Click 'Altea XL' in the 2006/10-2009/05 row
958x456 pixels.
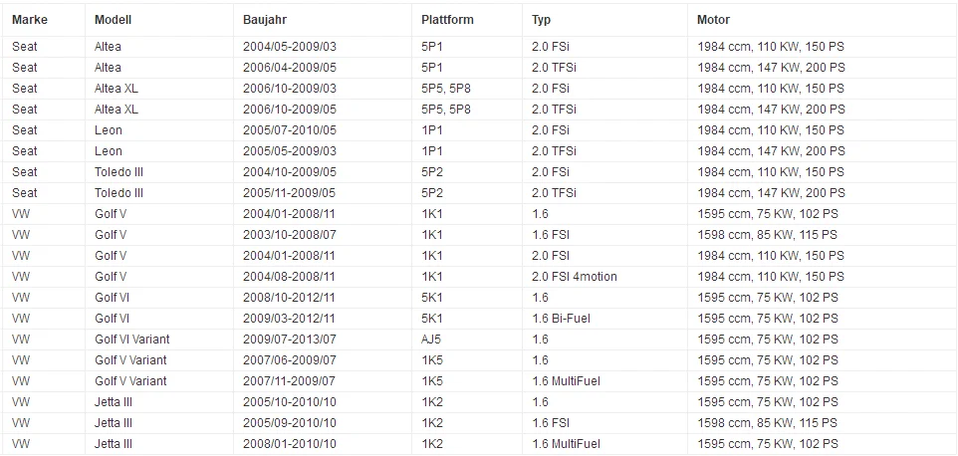point(117,110)
